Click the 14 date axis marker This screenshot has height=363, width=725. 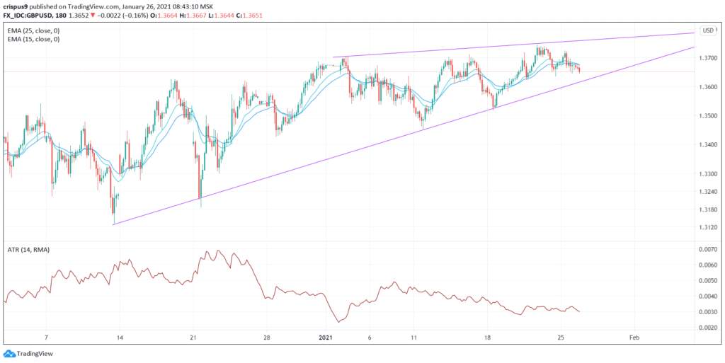pyautogui.click(x=119, y=337)
